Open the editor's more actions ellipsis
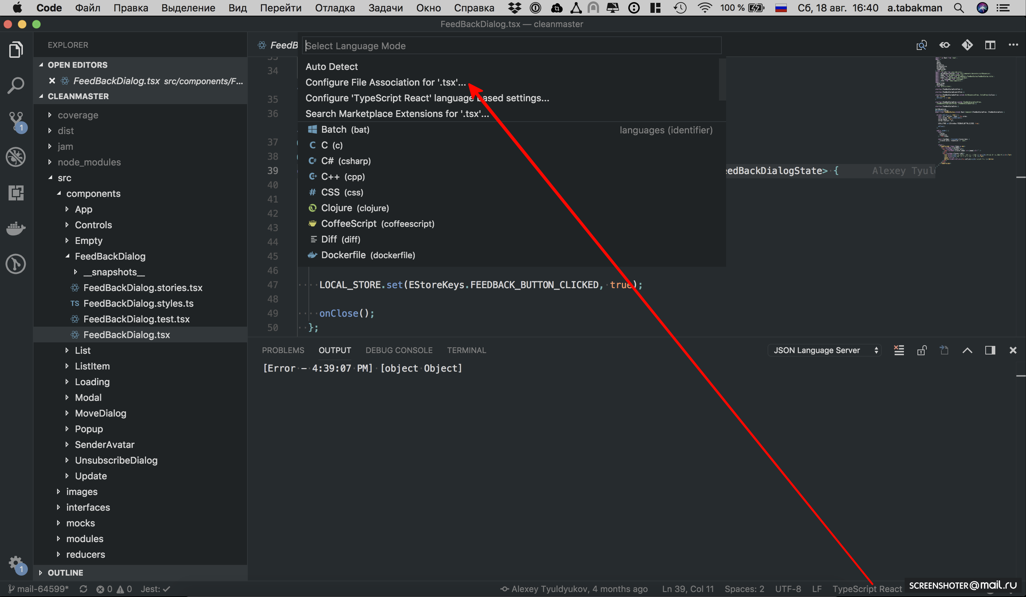 pyautogui.click(x=1013, y=45)
